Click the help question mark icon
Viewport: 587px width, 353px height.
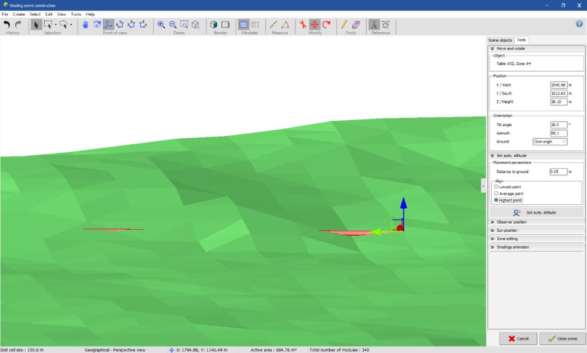[x=579, y=24]
